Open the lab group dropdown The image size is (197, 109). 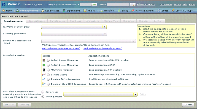pos(74,27)
